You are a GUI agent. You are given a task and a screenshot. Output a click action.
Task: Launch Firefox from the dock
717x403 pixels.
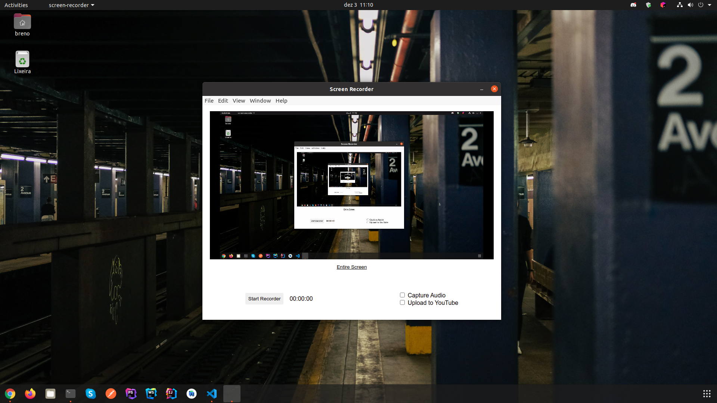[30, 394]
